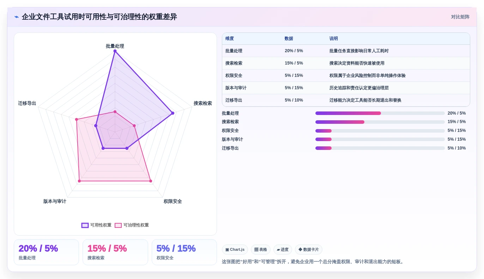The width and height of the screenshot is (484, 279).
Task: Click description 权限属于企业风险控制而非单纯操作体验
Action: [x=368, y=75]
